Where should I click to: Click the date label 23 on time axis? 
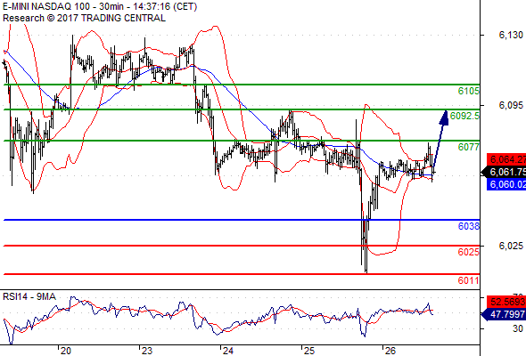(x=147, y=351)
